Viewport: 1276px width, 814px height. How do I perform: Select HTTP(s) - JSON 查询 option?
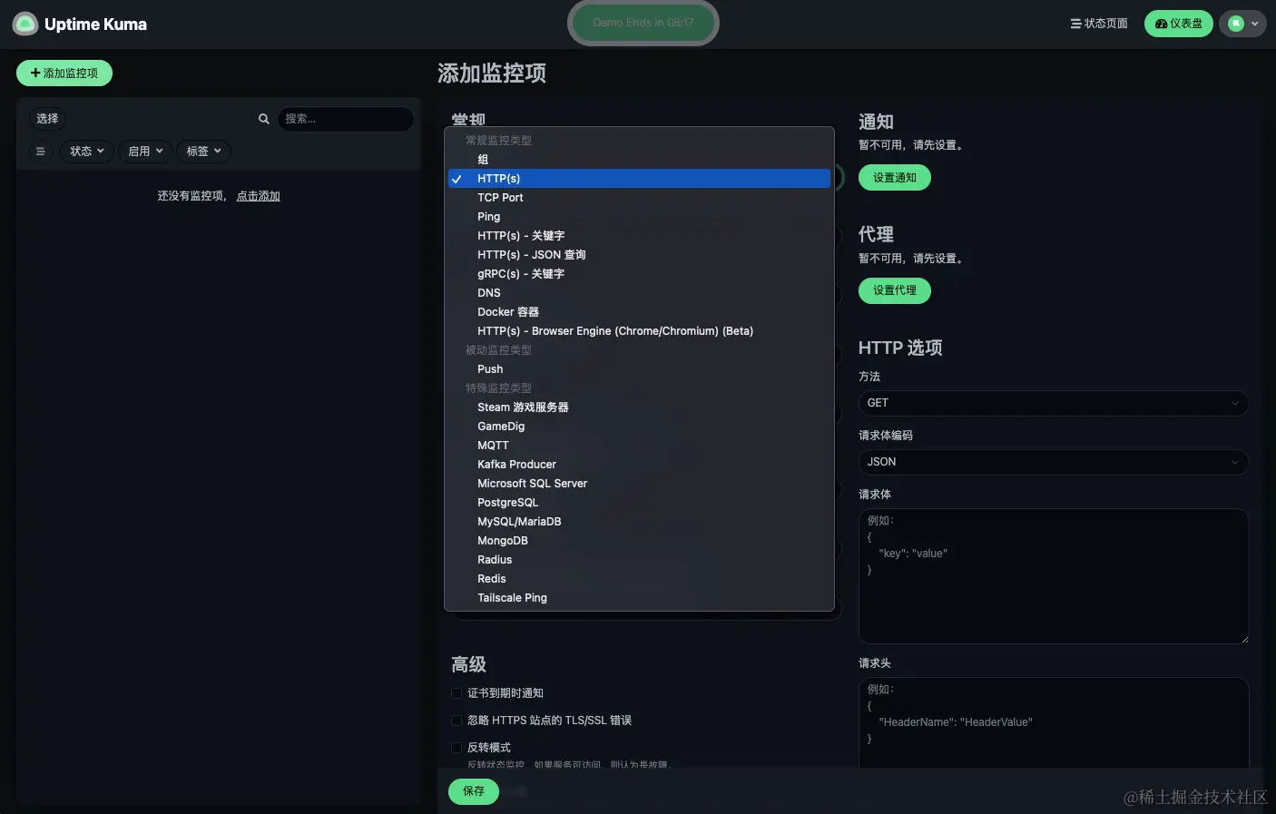639,255
